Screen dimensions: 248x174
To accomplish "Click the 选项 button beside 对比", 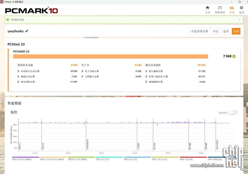I will pyautogui.click(x=226, y=31).
